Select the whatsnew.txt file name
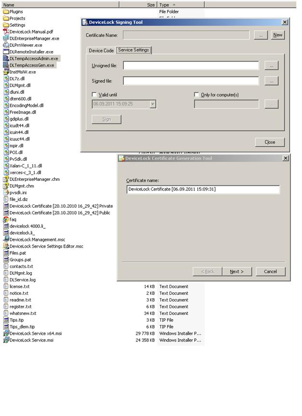 click(23, 314)
